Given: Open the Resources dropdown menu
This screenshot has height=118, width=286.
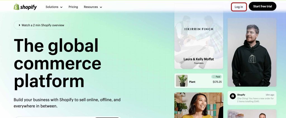Looking at the screenshot, I should click(93, 7).
